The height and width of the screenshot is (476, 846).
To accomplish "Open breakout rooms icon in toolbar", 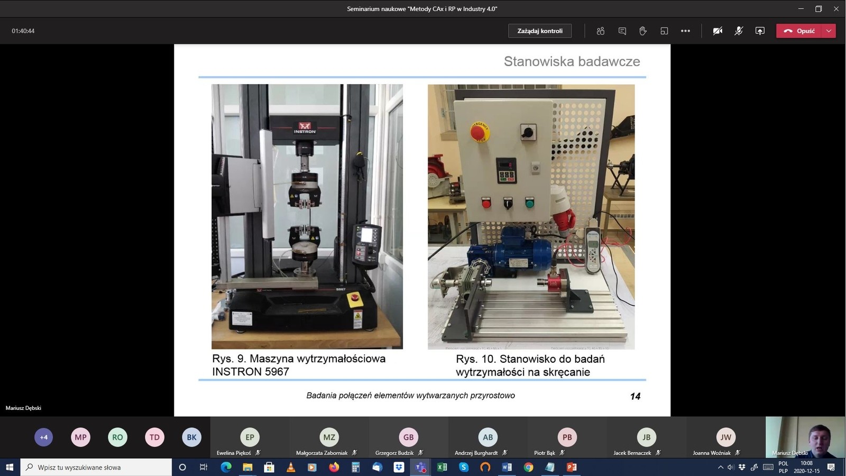I will click(x=664, y=31).
